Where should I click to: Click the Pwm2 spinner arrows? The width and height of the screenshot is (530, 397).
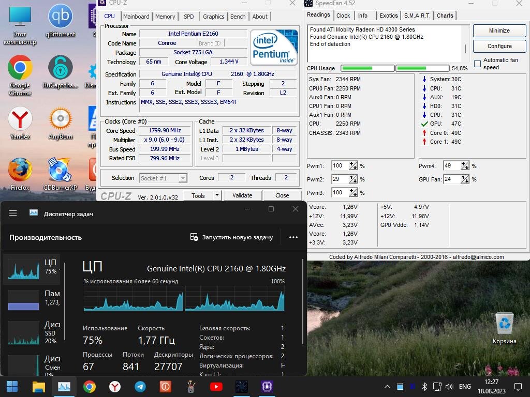tap(353, 179)
